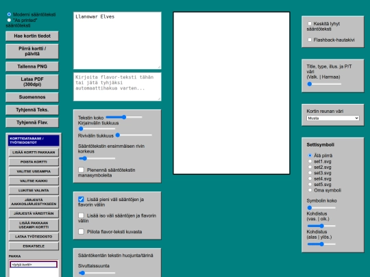Enable Flashback-hautakivi checkbox
This screenshot has height=277, width=370.
click(310, 40)
